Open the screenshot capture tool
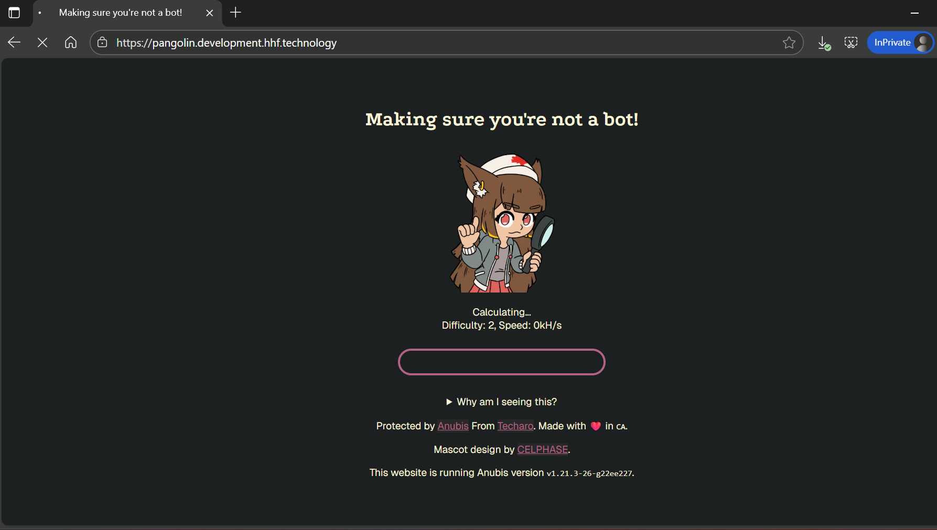The width and height of the screenshot is (937, 530). (x=850, y=42)
